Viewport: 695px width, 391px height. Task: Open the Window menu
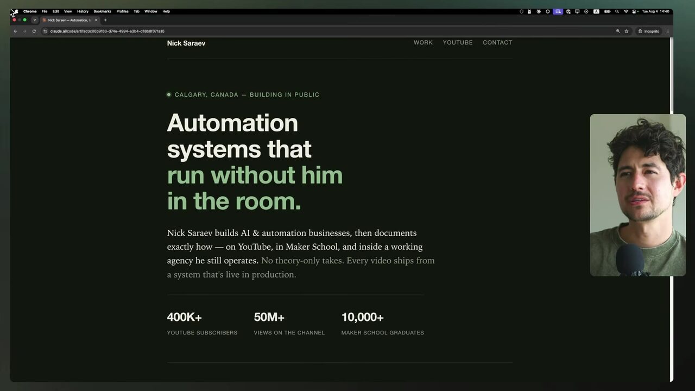(151, 11)
